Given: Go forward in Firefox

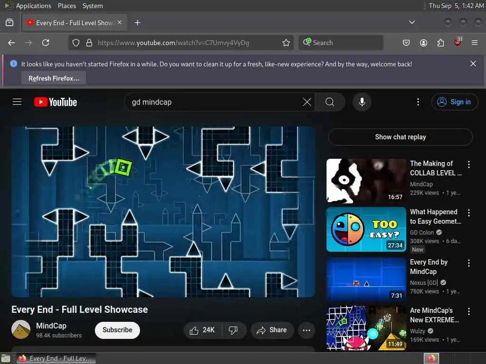Looking at the screenshot, I should [28, 43].
